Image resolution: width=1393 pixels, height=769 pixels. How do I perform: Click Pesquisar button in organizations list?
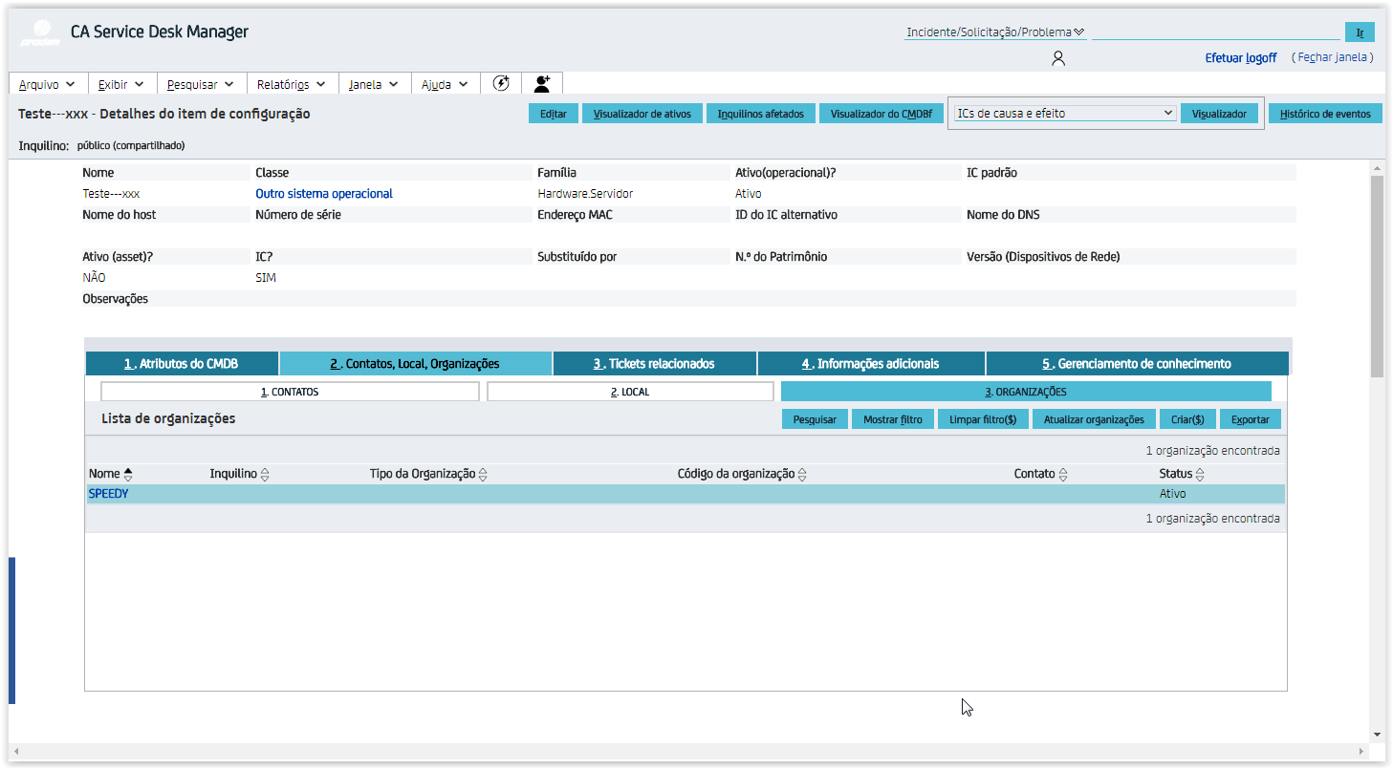[x=815, y=419]
